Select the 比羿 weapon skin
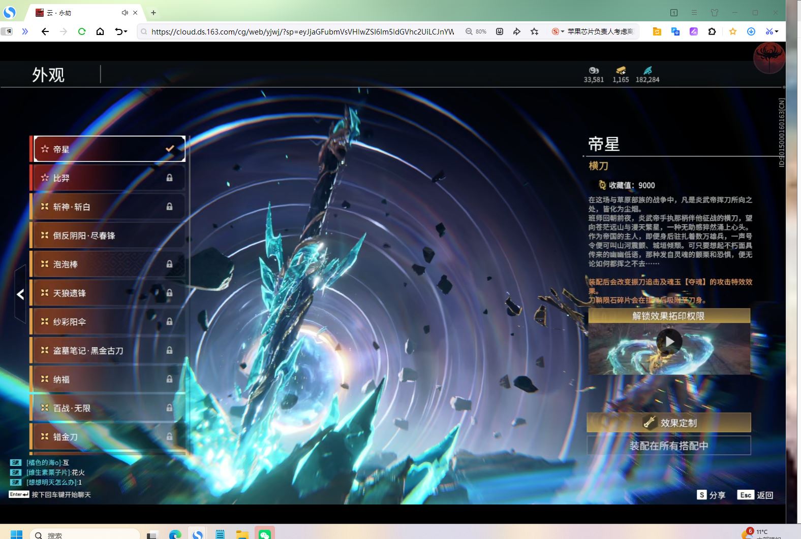Image resolution: width=801 pixels, height=539 pixels. click(x=107, y=178)
